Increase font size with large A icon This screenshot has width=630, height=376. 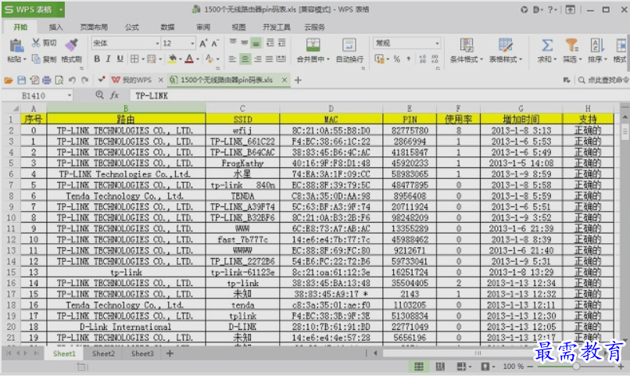(203, 44)
